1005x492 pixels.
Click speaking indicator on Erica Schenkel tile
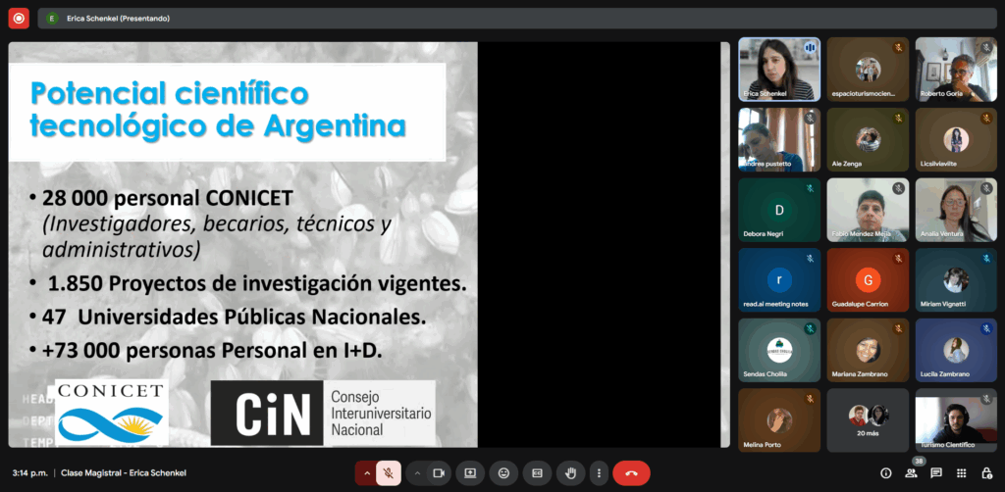click(x=810, y=48)
